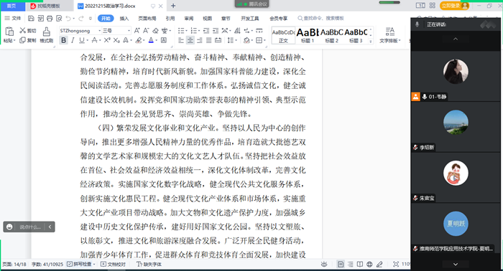Expand participant list with bottom chevron
This screenshot has width=503, height=271.
pos(455,265)
